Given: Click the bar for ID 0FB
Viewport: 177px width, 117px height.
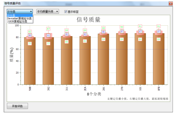Looking at the screenshot, I should 159,59.
